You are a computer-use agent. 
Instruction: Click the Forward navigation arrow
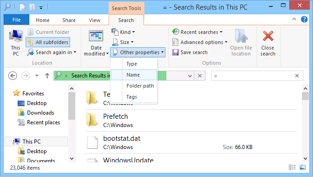click(x=26, y=76)
